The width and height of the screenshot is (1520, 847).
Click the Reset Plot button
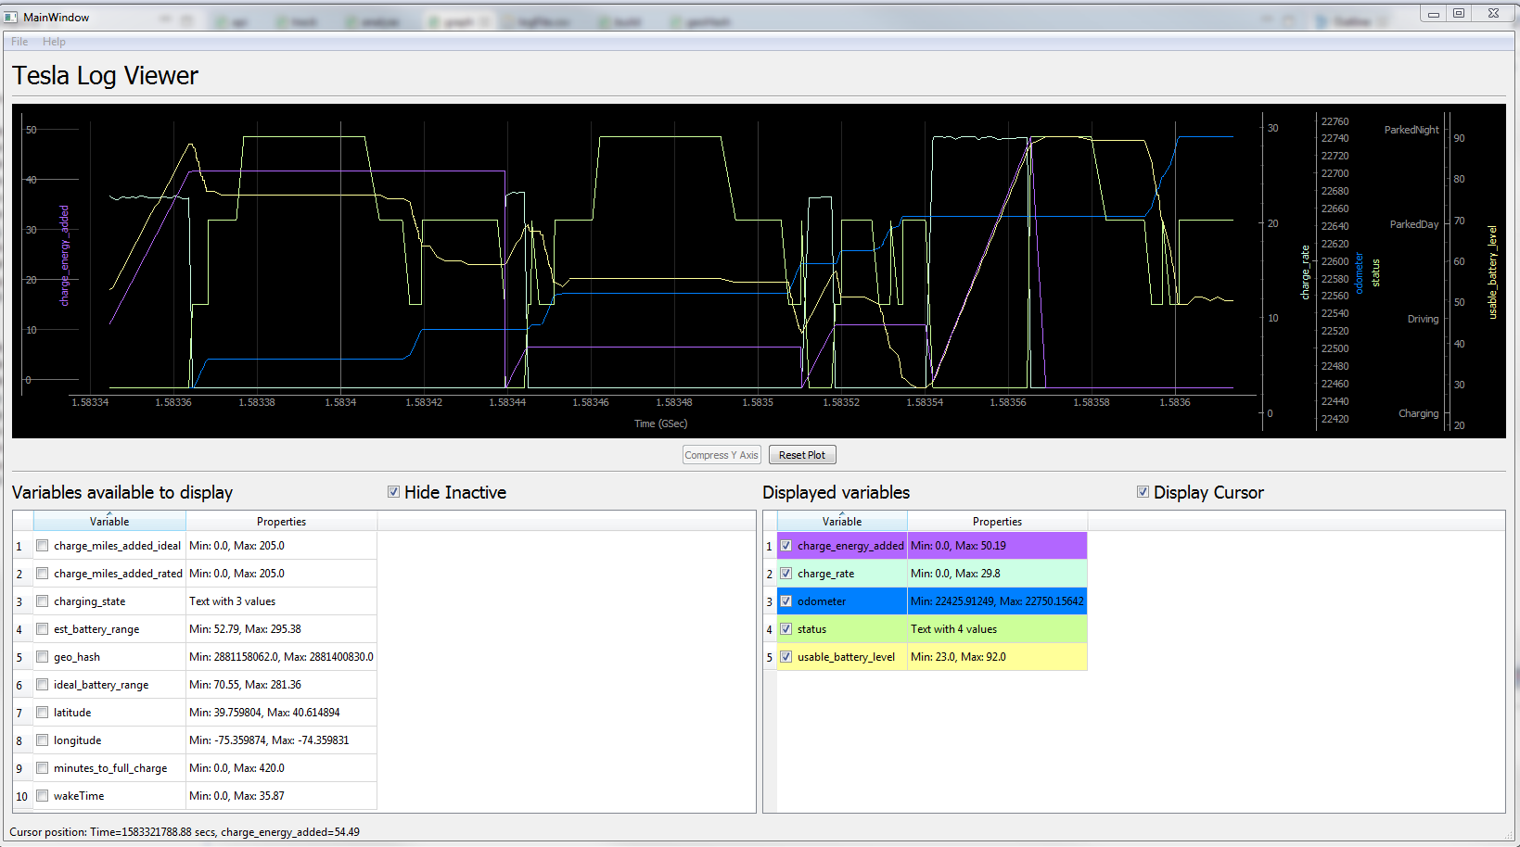pyautogui.click(x=802, y=455)
